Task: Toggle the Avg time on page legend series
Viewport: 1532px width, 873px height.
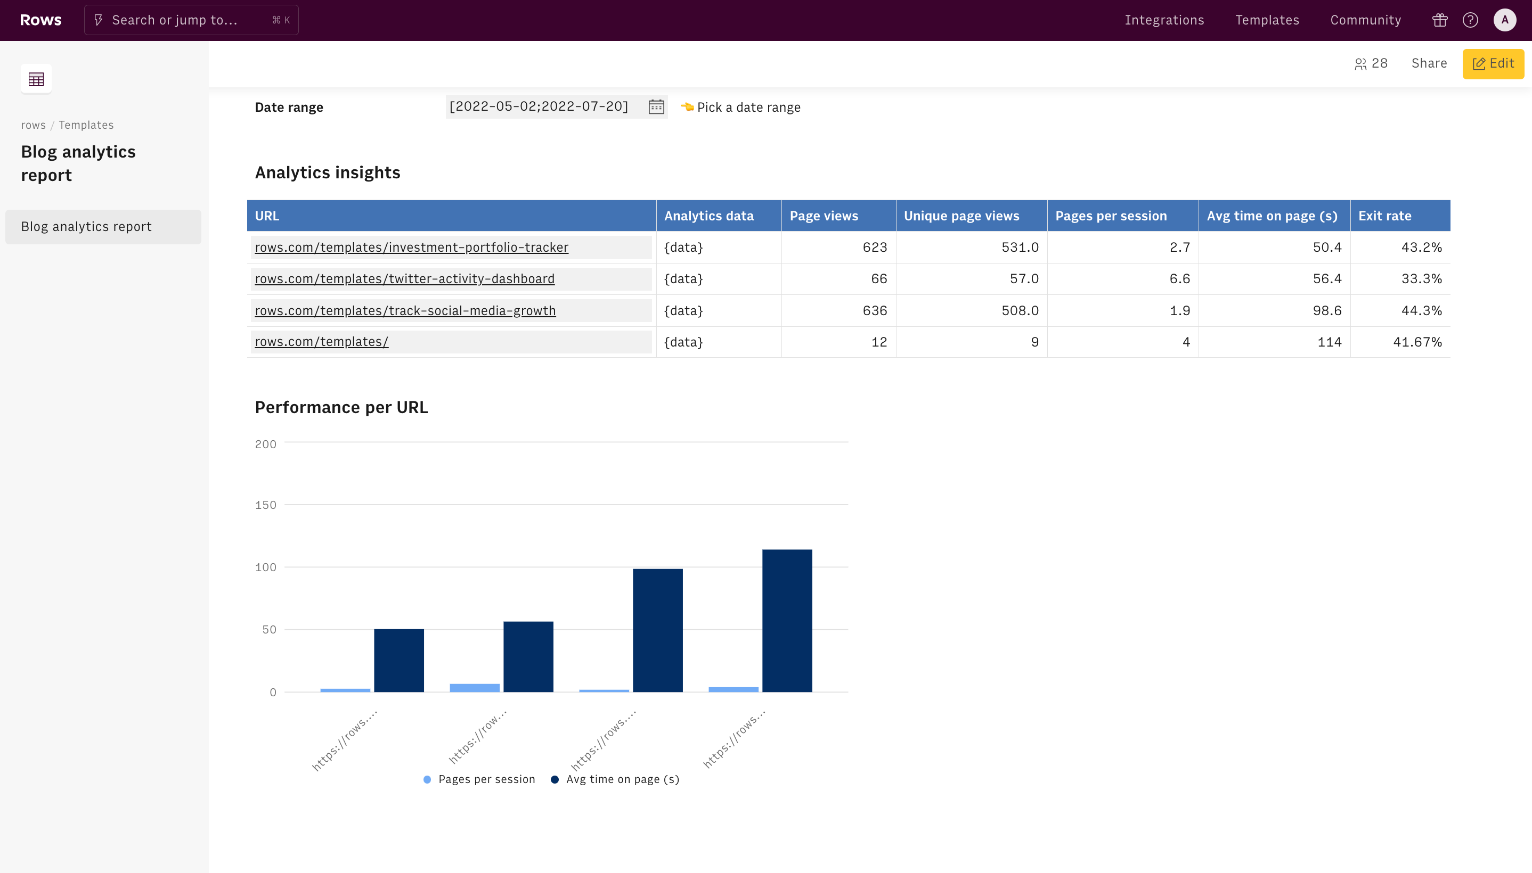Action: pyautogui.click(x=615, y=779)
